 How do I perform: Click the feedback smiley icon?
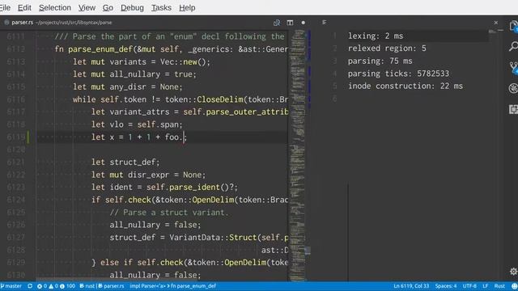[x=514, y=286]
